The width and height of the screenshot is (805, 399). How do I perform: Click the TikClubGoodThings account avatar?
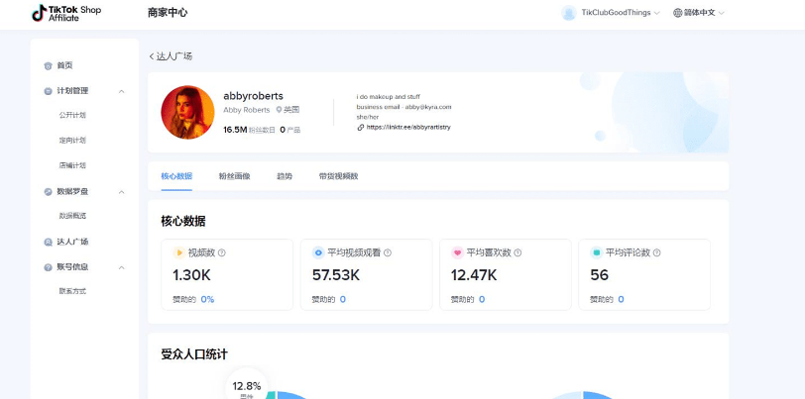(569, 13)
